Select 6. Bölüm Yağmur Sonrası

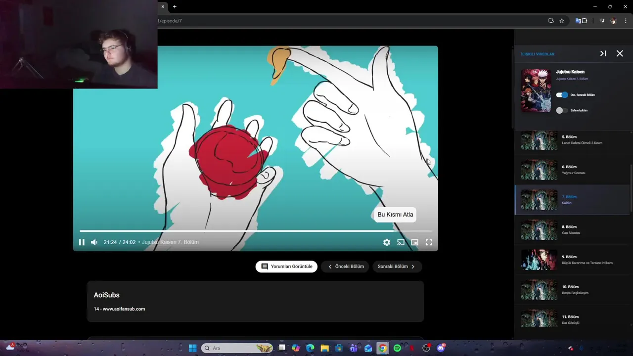tap(573, 170)
